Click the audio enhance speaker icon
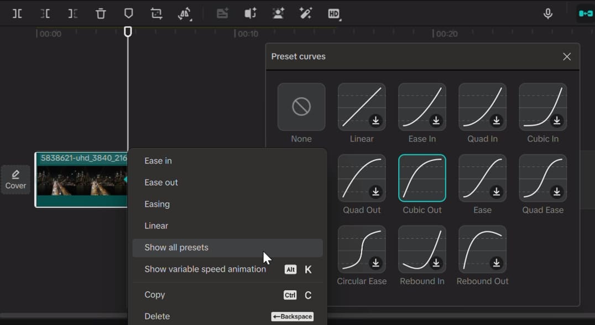595x325 pixels. [x=250, y=14]
